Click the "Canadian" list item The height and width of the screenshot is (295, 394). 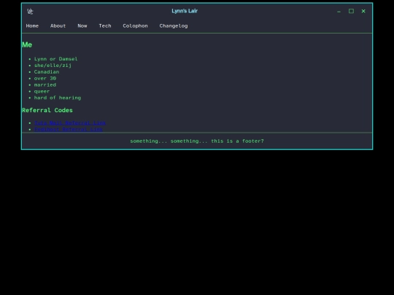(47, 72)
